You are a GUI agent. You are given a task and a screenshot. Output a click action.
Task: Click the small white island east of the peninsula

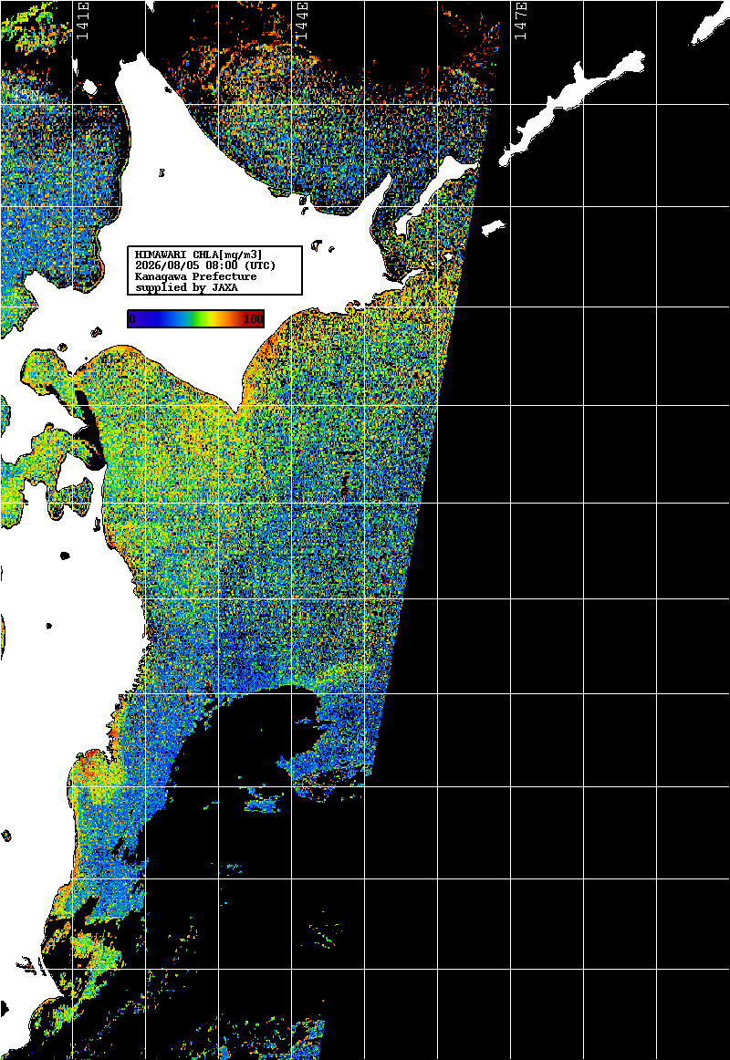pyautogui.click(x=494, y=228)
